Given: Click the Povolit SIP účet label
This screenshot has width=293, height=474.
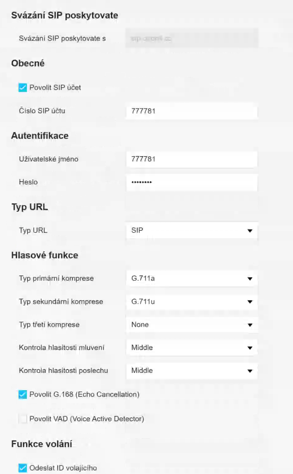Looking at the screenshot, I should click(55, 88).
